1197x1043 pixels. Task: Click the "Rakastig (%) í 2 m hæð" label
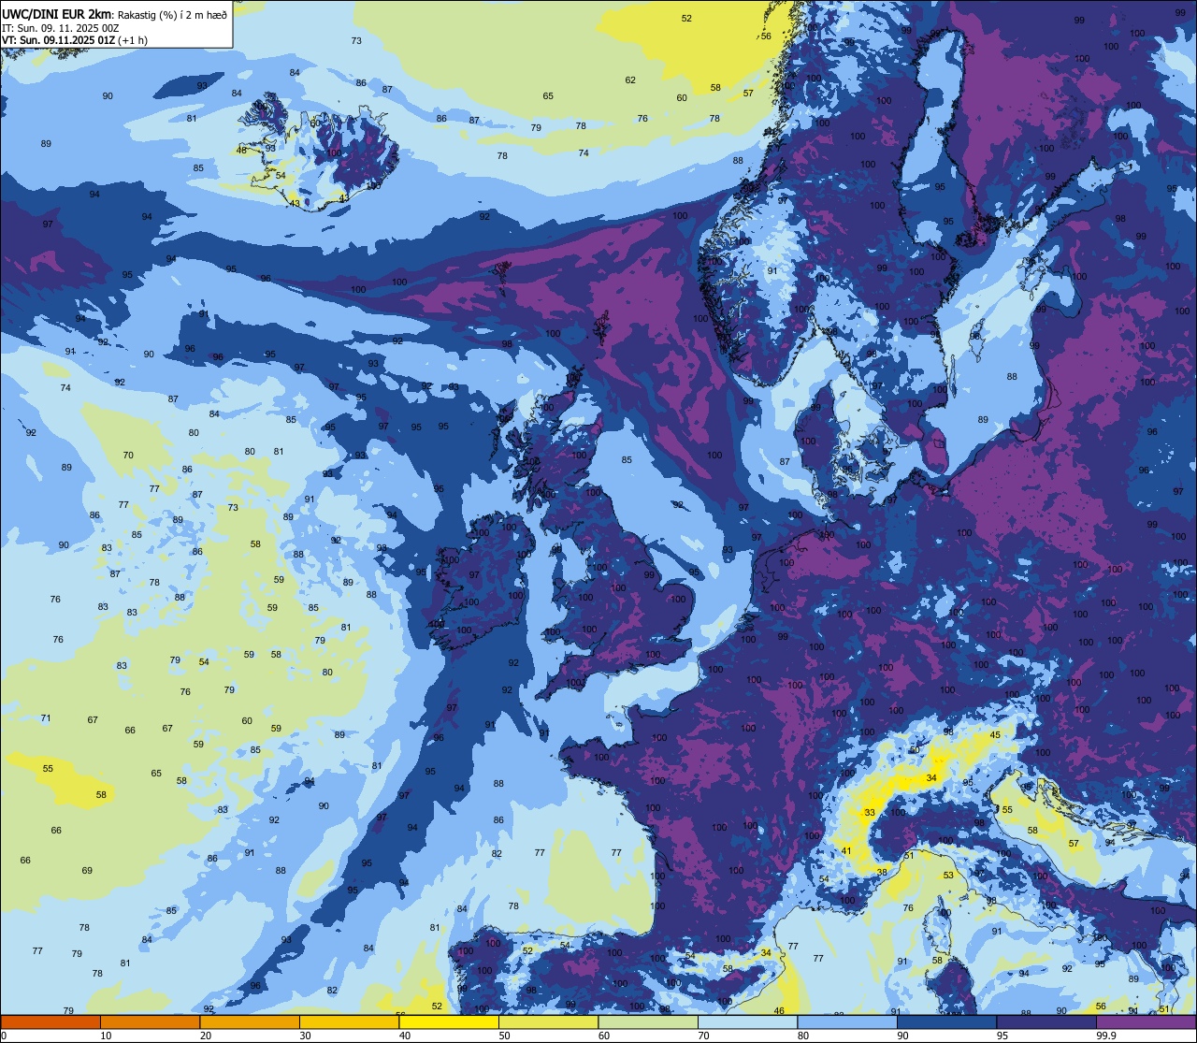point(172,15)
